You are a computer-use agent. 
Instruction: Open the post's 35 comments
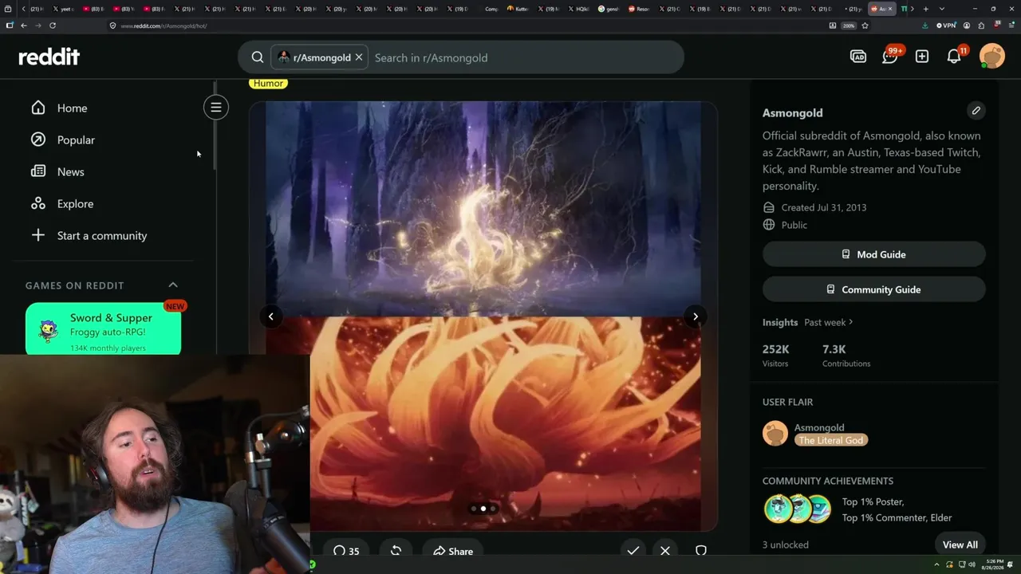point(346,551)
